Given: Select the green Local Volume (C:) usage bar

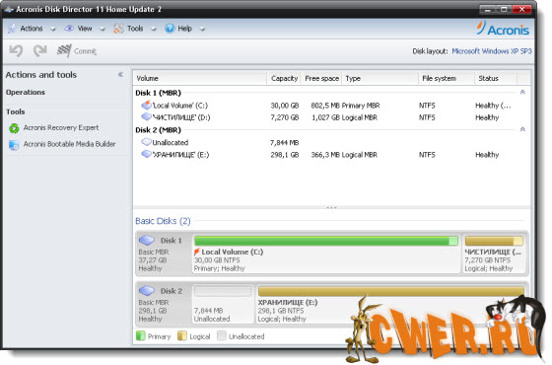Looking at the screenshot, I should click(326, 241).
